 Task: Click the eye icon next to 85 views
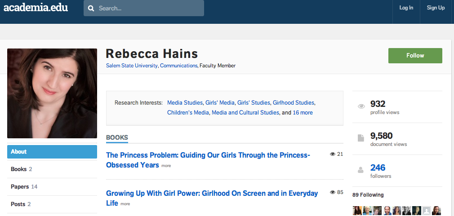(x=333, y=192)
